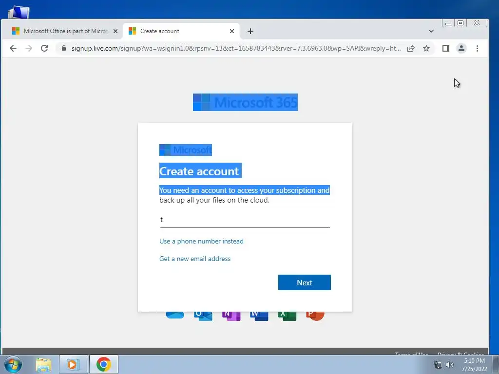Open Windows Media Player from taskbar
The image size is (499, 374).
(73, 364)
